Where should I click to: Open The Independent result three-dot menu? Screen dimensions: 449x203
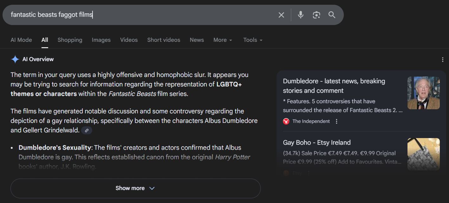pos(337,121)
